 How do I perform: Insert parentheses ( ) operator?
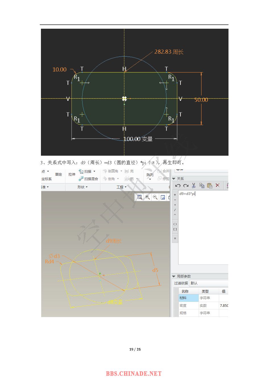coord(175,224)
